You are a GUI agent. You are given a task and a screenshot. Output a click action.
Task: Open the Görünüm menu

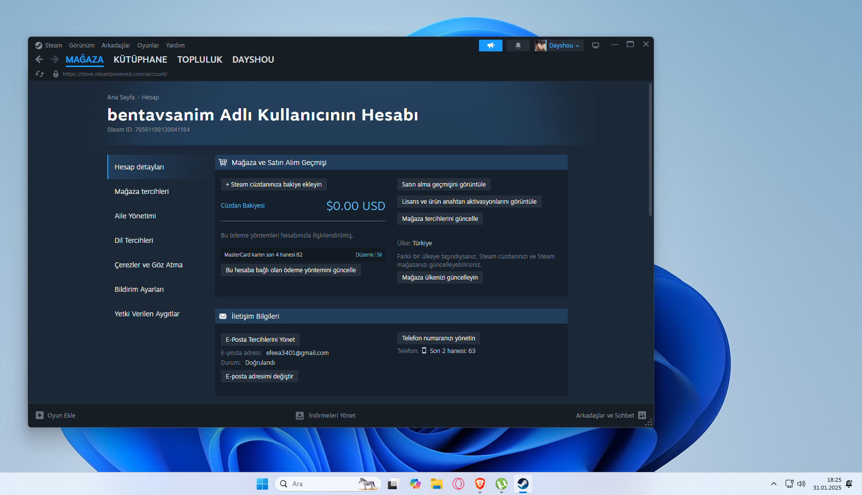[x=82, y=46]
